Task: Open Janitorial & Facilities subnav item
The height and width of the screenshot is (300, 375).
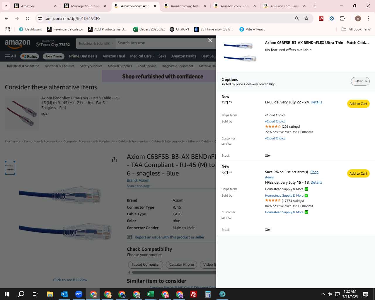Action: coord(59,66)
